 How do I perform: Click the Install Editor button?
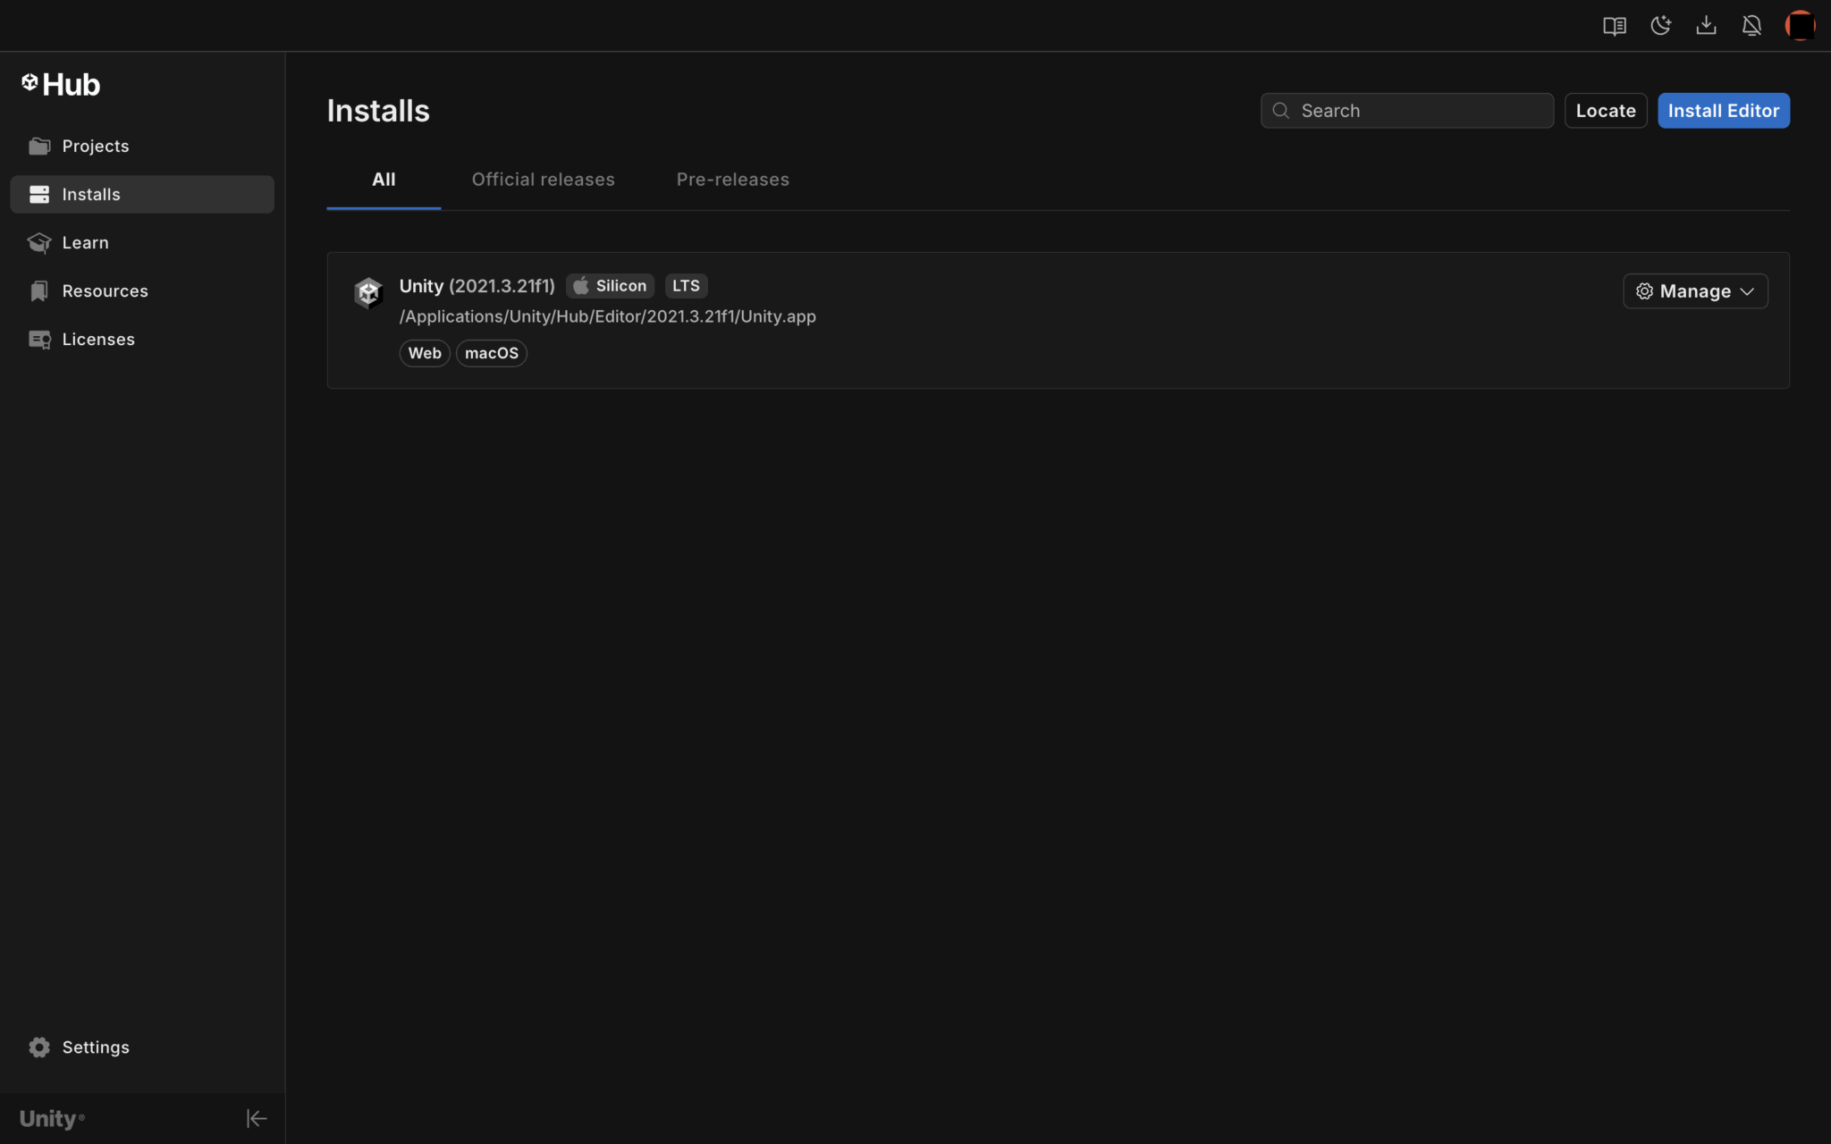(x=1723, y=111)
